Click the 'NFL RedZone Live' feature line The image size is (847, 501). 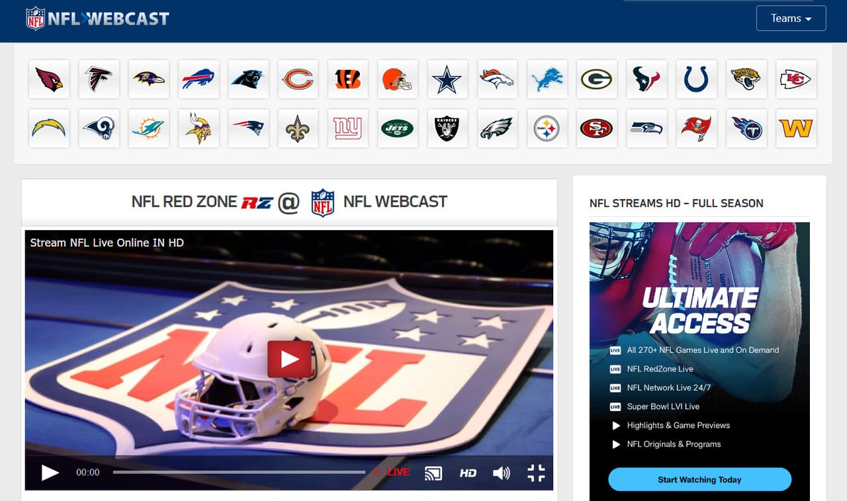pyautogui.click(x=660, y=369)
